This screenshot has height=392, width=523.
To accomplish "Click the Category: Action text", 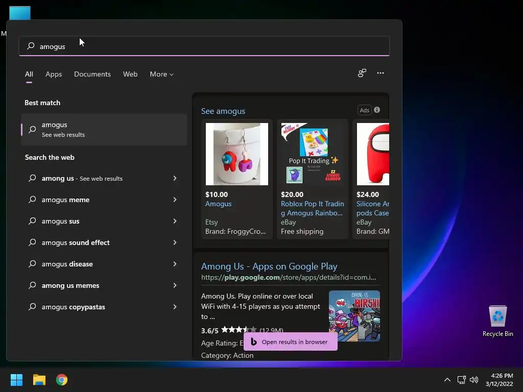I will 227,355.
